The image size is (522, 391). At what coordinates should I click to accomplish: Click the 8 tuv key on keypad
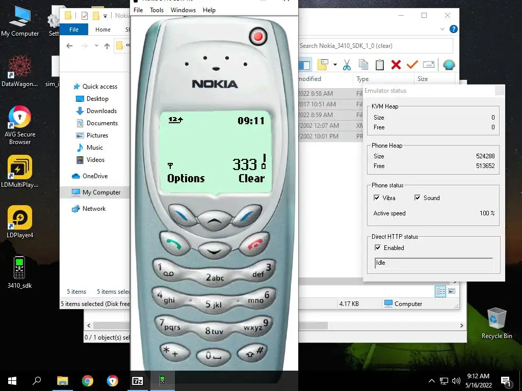(x=214, y=331)
